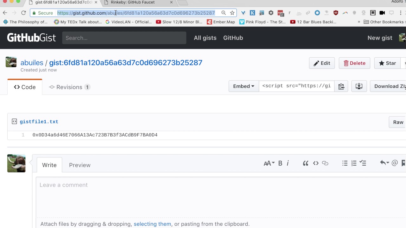
Task: Close the Rinkeby: GitHub Faucet tab
Action: pyautogui.click(x=171, y=2)
